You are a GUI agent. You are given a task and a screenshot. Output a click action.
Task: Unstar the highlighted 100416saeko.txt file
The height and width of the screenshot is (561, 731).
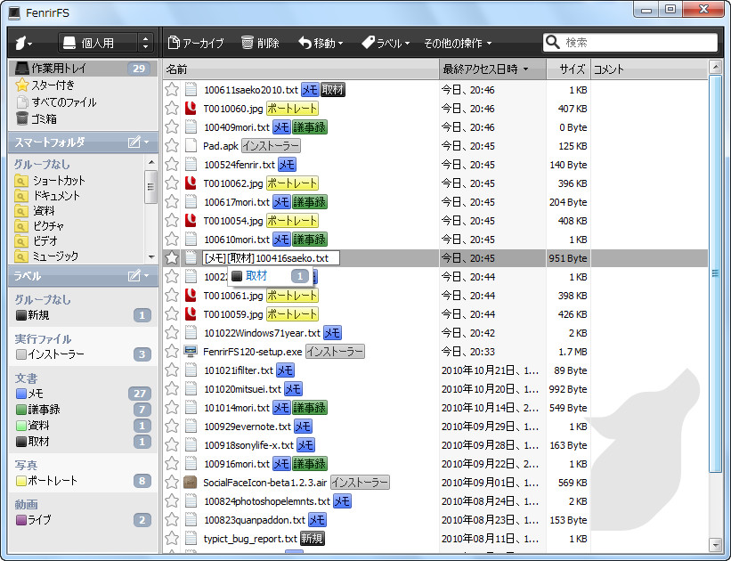173,258
